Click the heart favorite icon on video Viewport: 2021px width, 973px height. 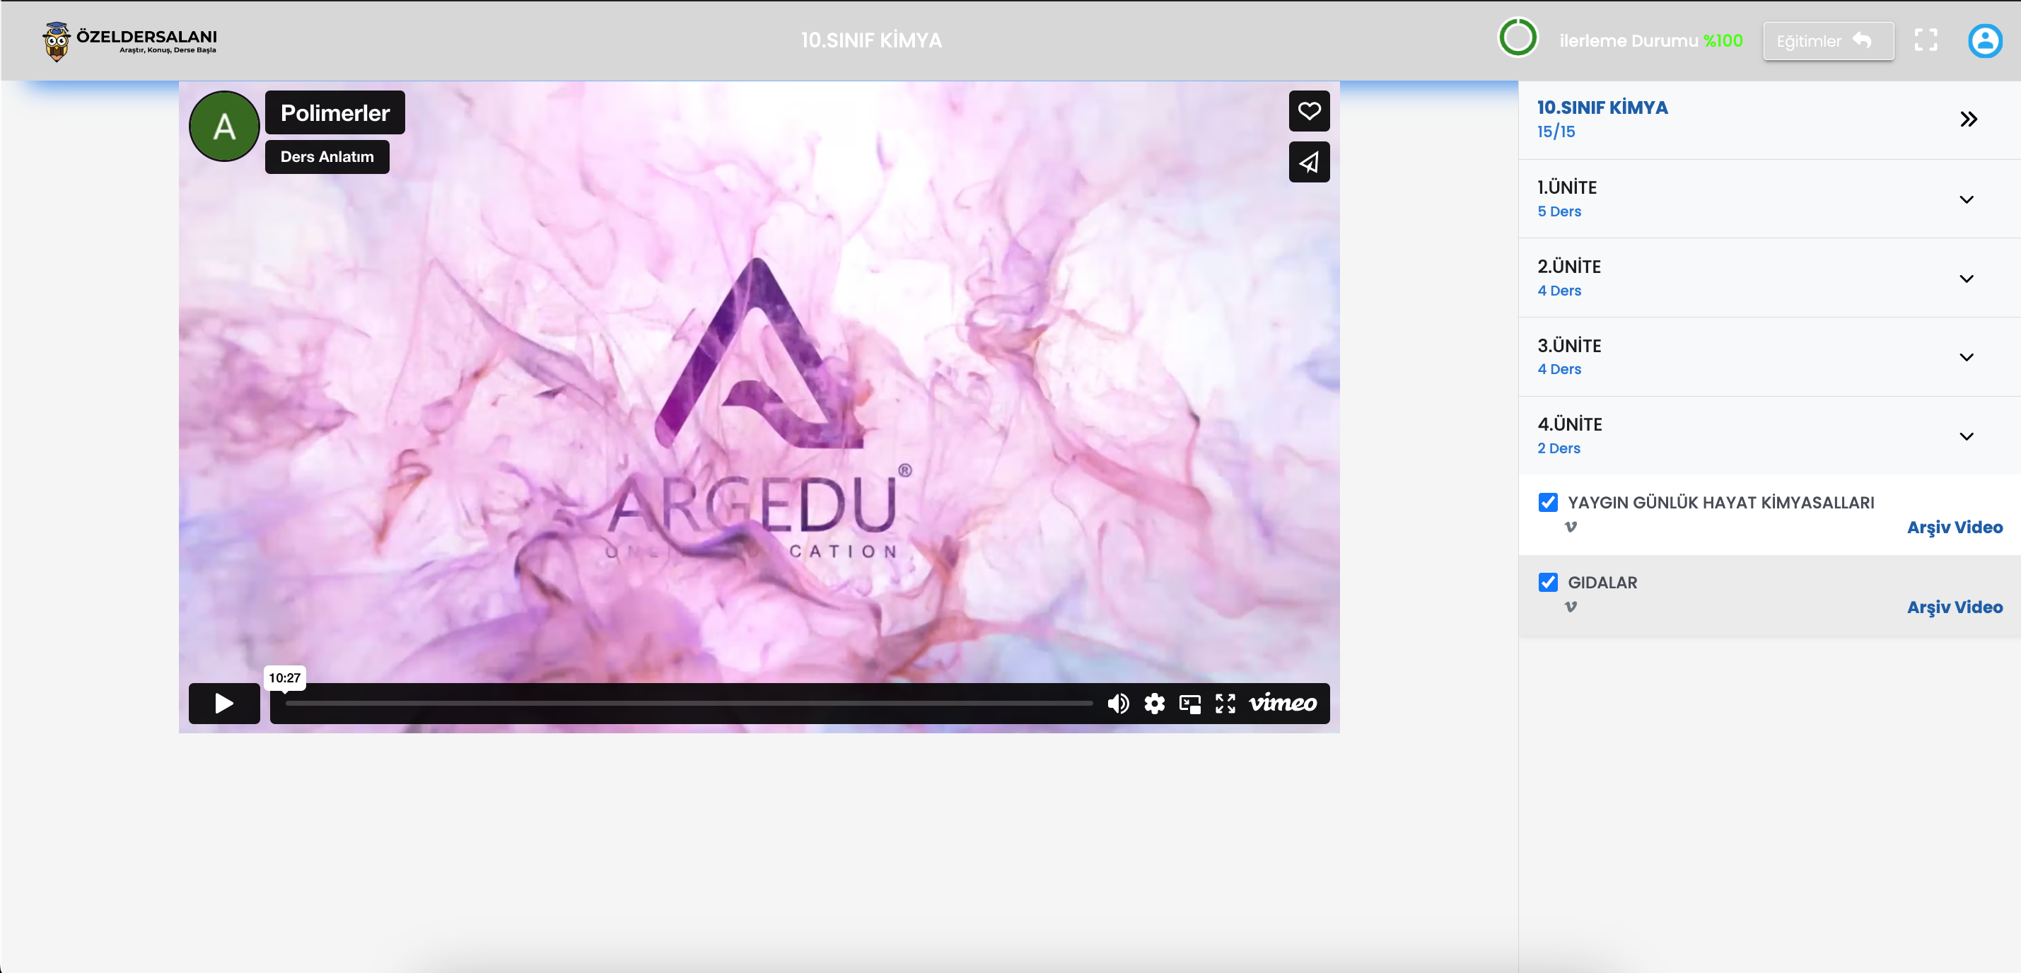1309,110
